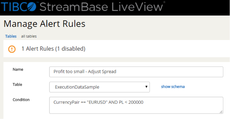Screen dimensions: 230x119
Task: Click the StreamBase LiveView title text
Action: click(101, 7)
